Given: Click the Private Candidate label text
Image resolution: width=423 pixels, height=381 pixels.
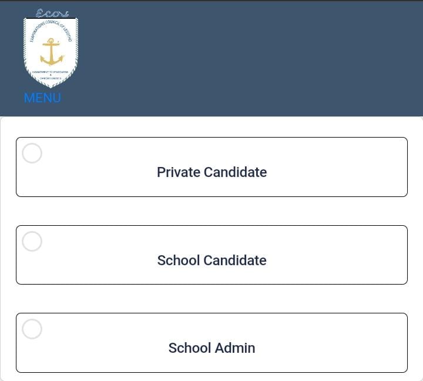Looking at the screenshot, I should coord(211,172).
